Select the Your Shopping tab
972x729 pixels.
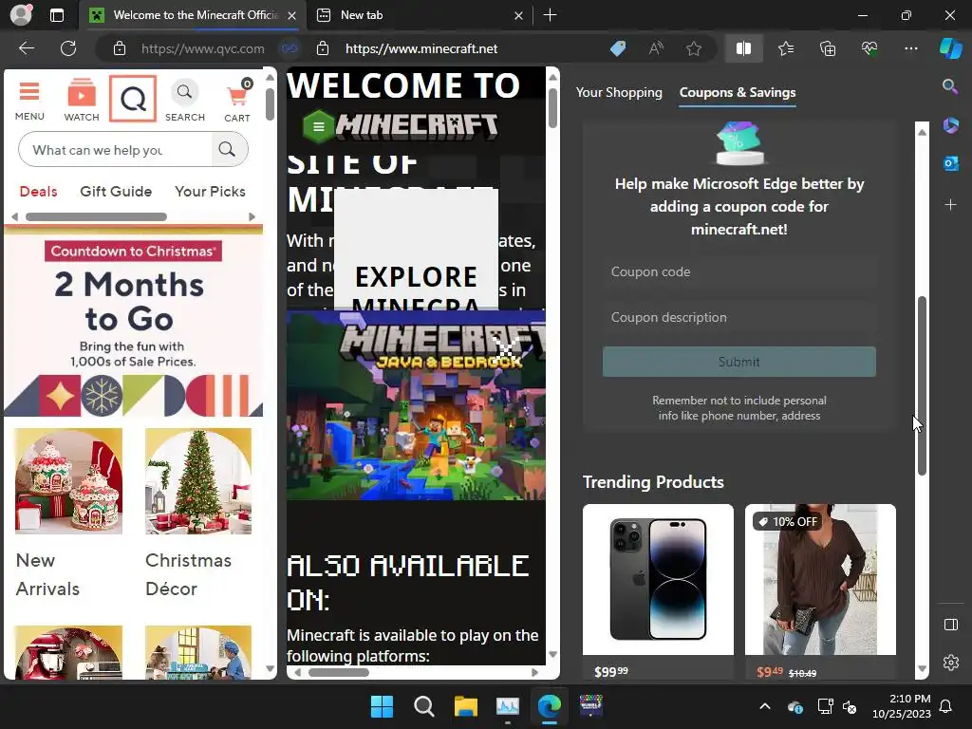619,92
